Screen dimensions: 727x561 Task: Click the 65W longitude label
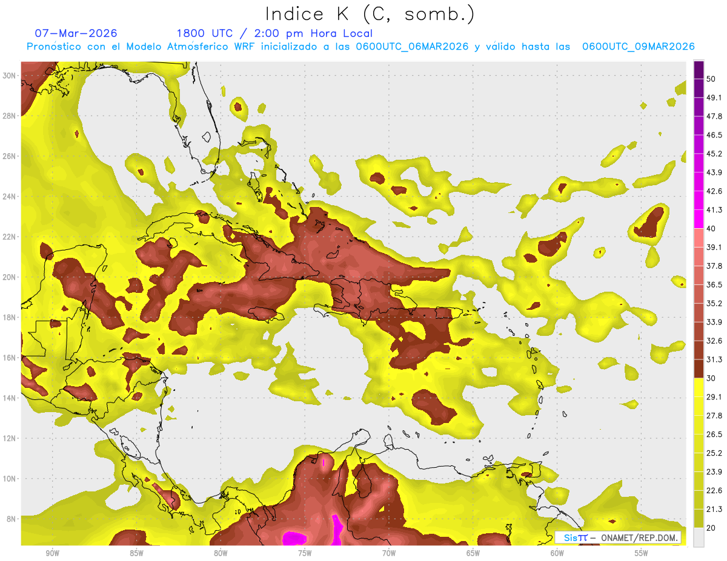coord(473,553)
